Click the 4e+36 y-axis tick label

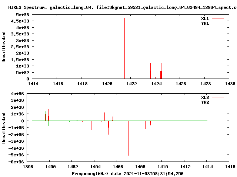tap(17, 94)
